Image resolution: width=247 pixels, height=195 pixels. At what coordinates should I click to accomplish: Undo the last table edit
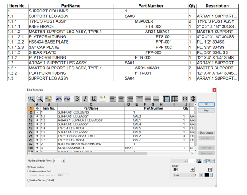59,99
